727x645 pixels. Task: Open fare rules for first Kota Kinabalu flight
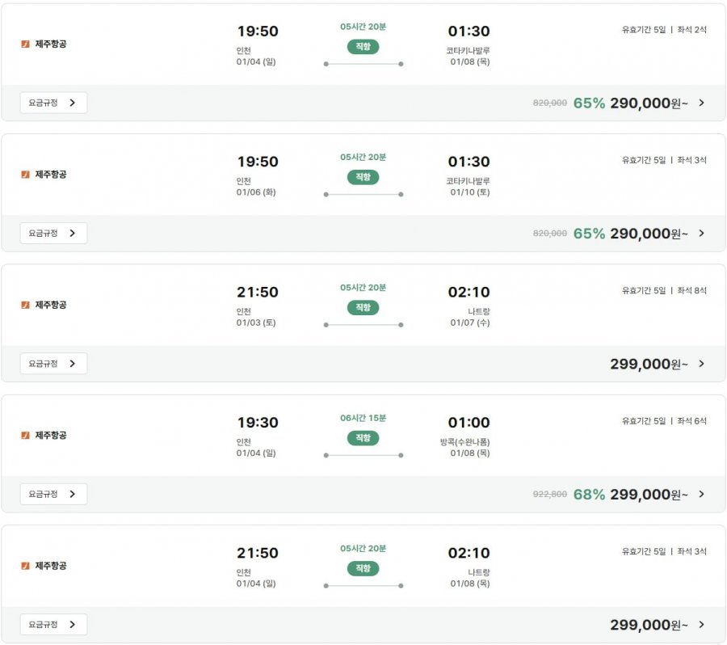(53, 103)
